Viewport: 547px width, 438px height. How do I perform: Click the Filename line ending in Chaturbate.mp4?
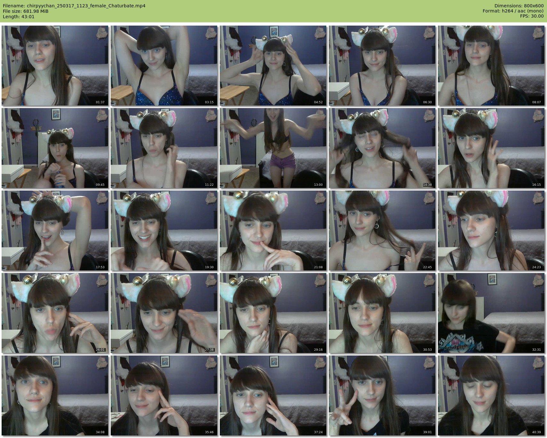tap(74, 6)
